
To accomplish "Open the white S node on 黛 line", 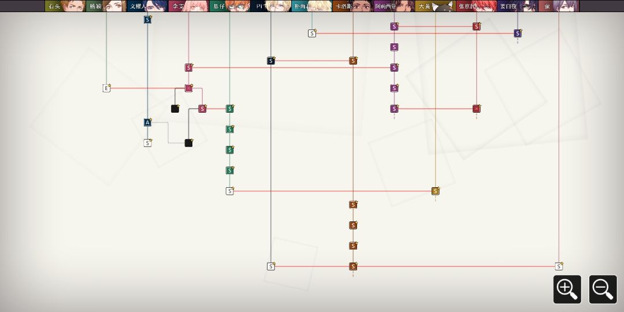I will click(559, 266).
